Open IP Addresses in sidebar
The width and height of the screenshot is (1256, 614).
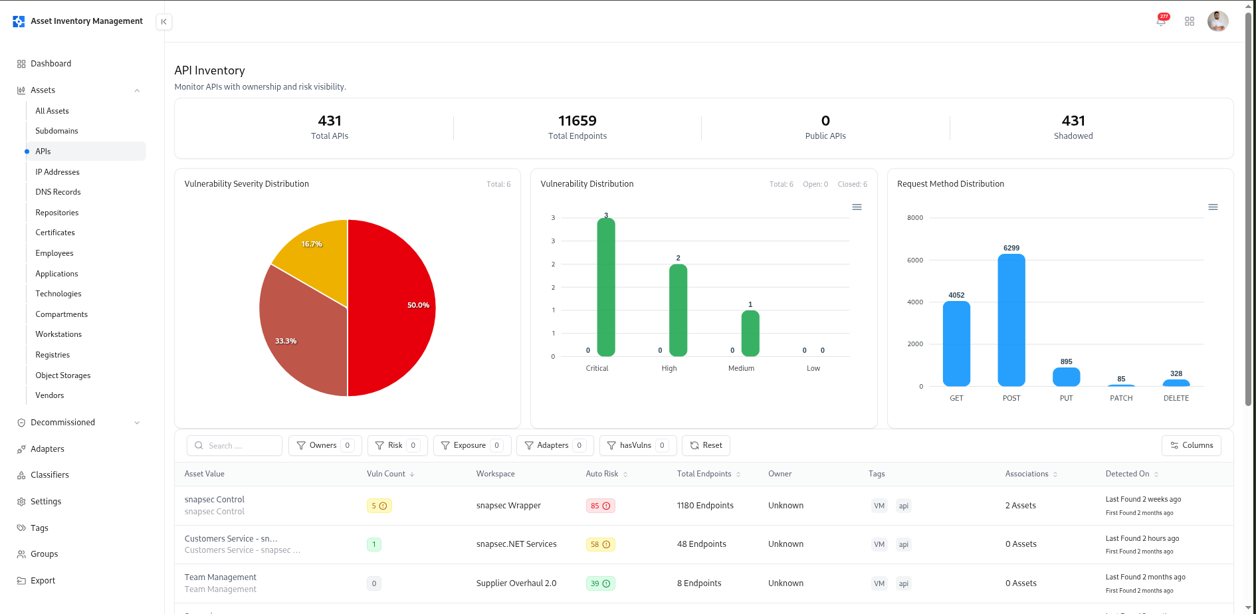57,172
